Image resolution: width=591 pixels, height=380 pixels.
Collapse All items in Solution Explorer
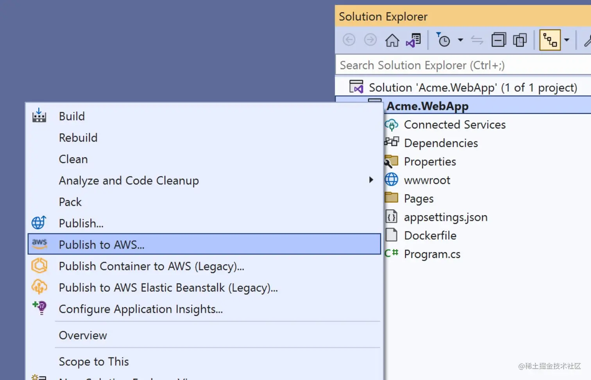point(499,39)
